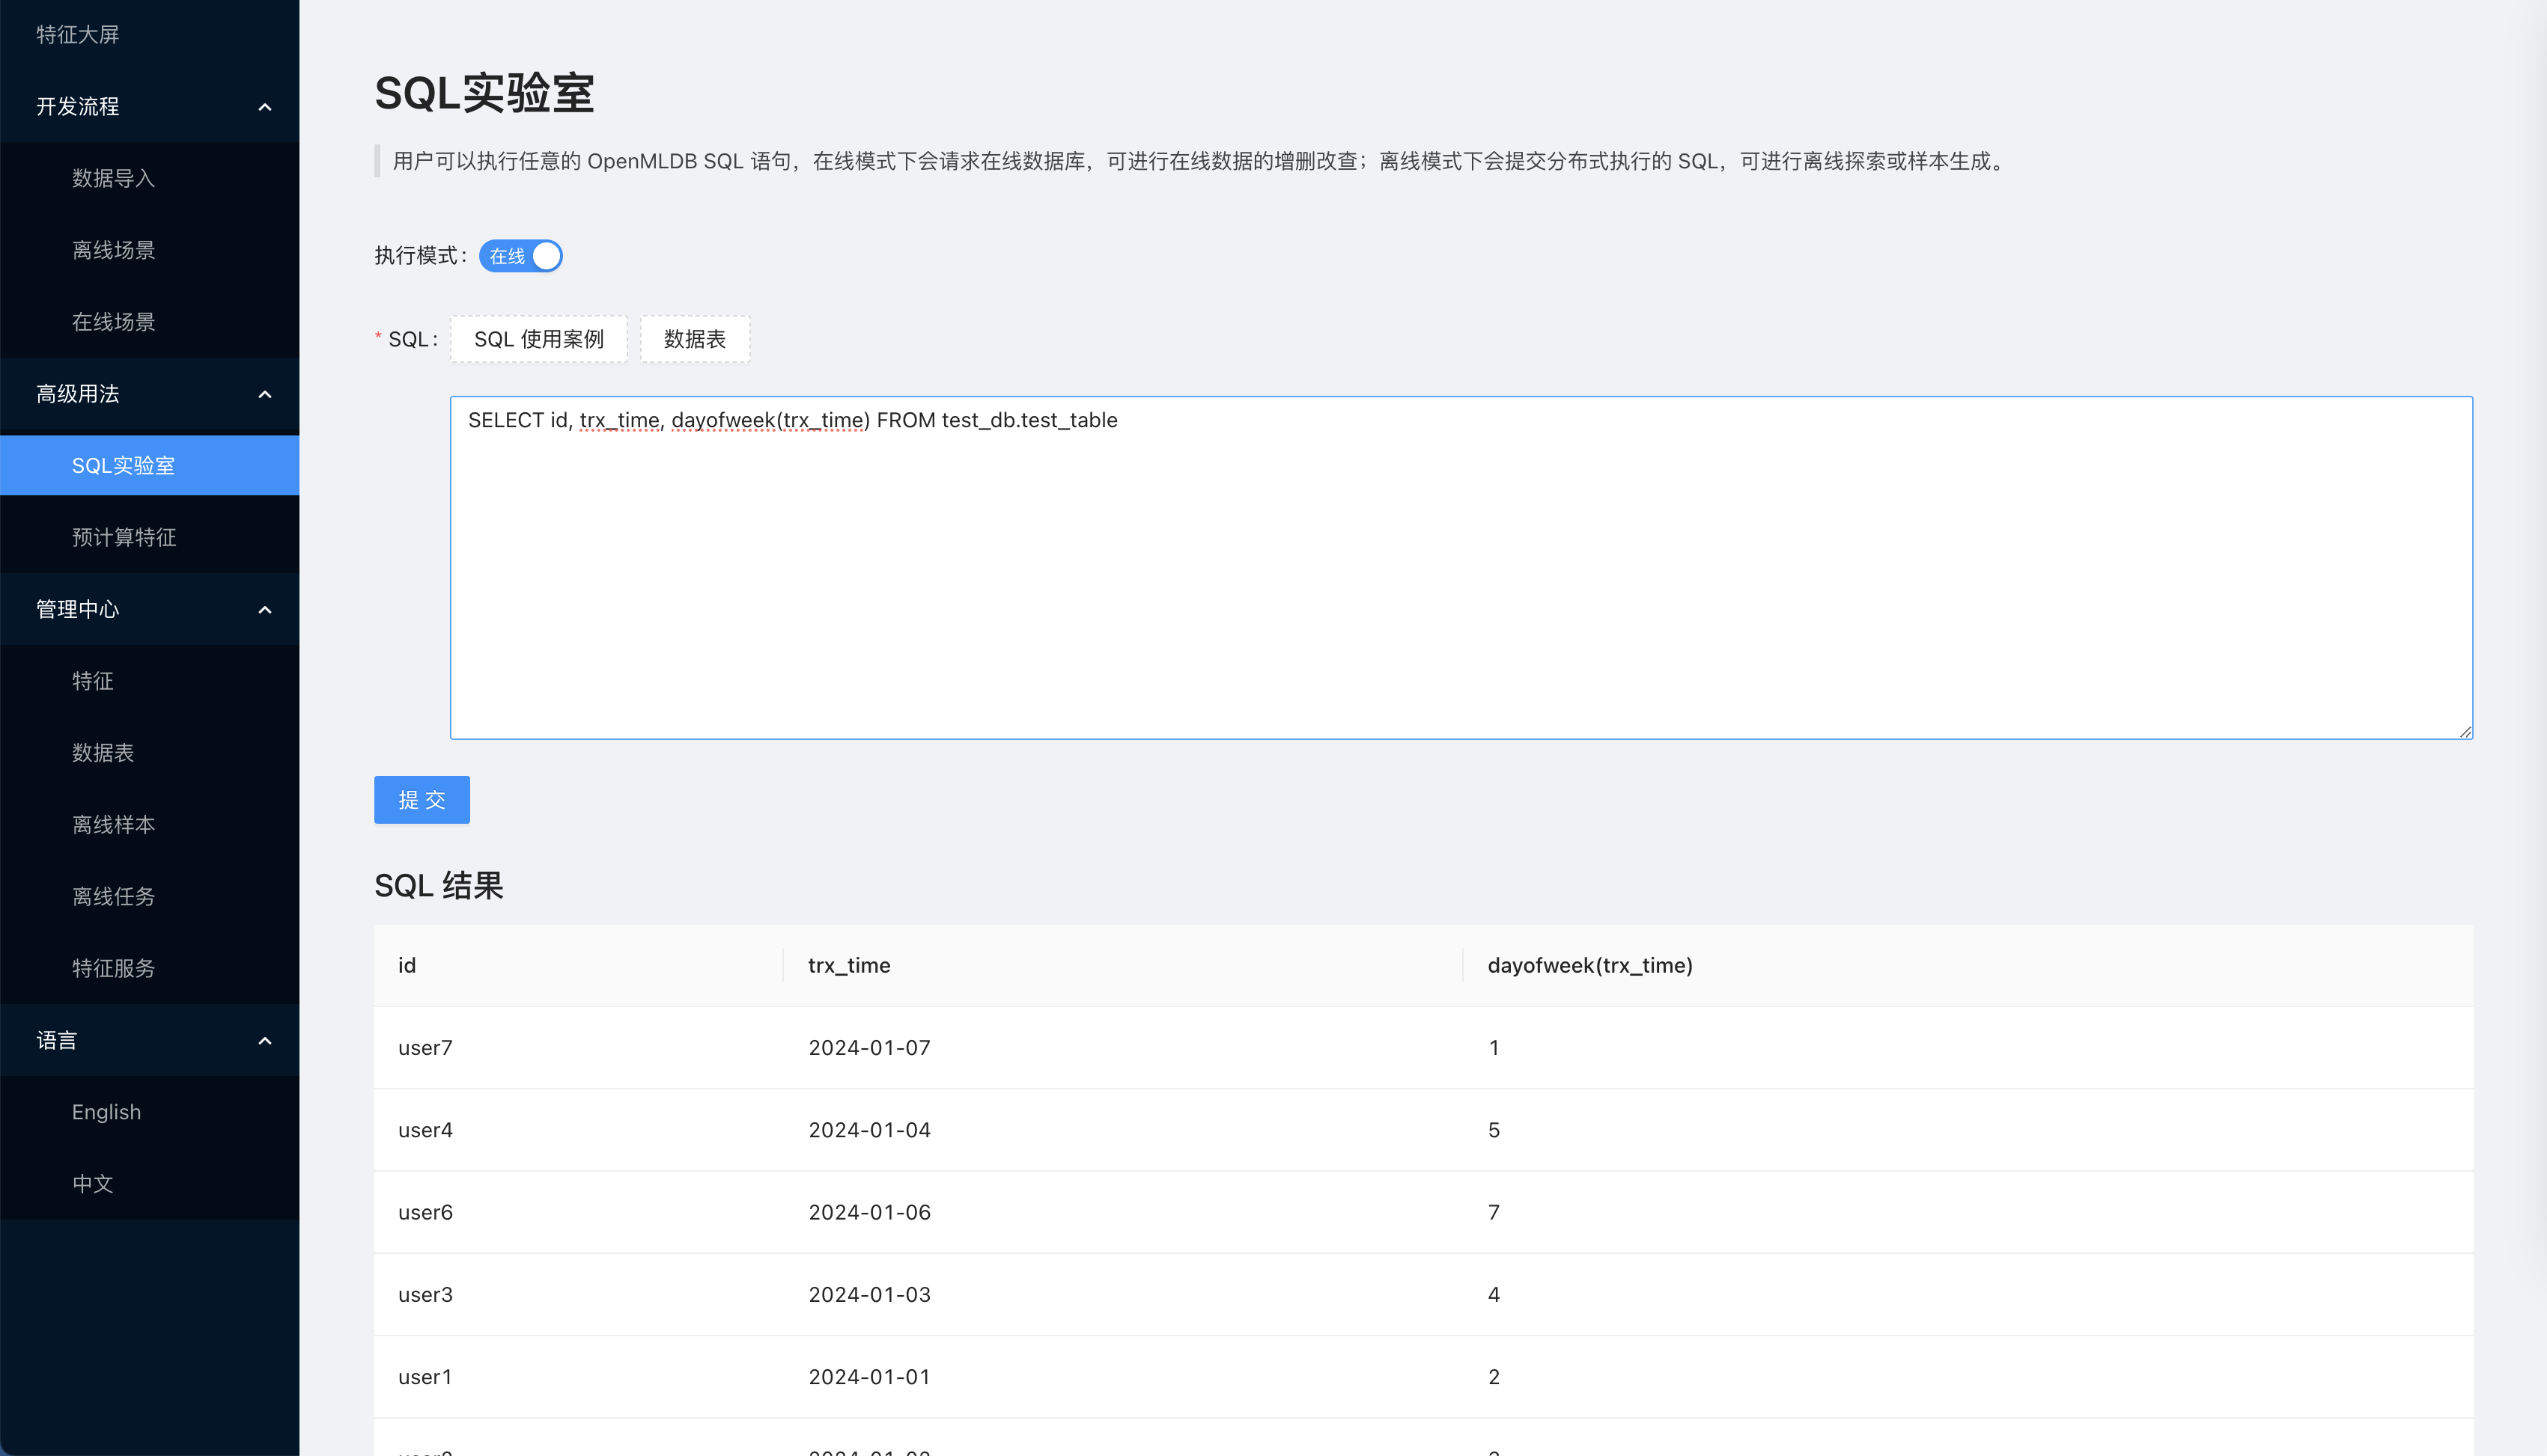Screen dimensions: 2547x1456
Task: Click the trx_time column header
Action: [1122, 965]
